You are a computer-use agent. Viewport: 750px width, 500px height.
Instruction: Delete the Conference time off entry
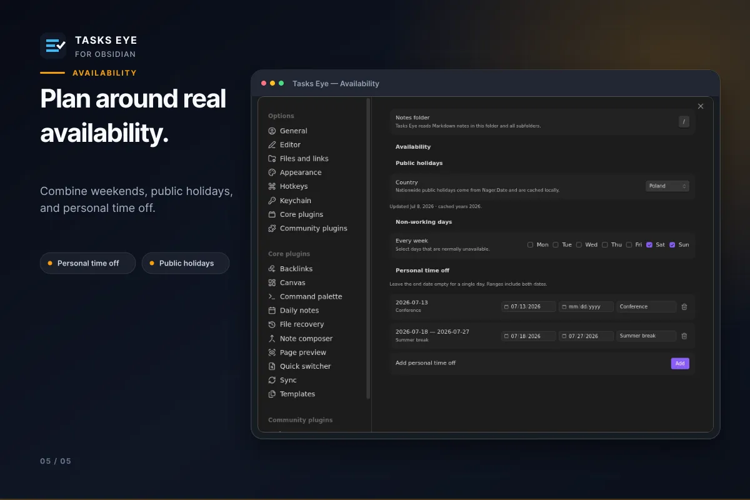tap(684, 306)
